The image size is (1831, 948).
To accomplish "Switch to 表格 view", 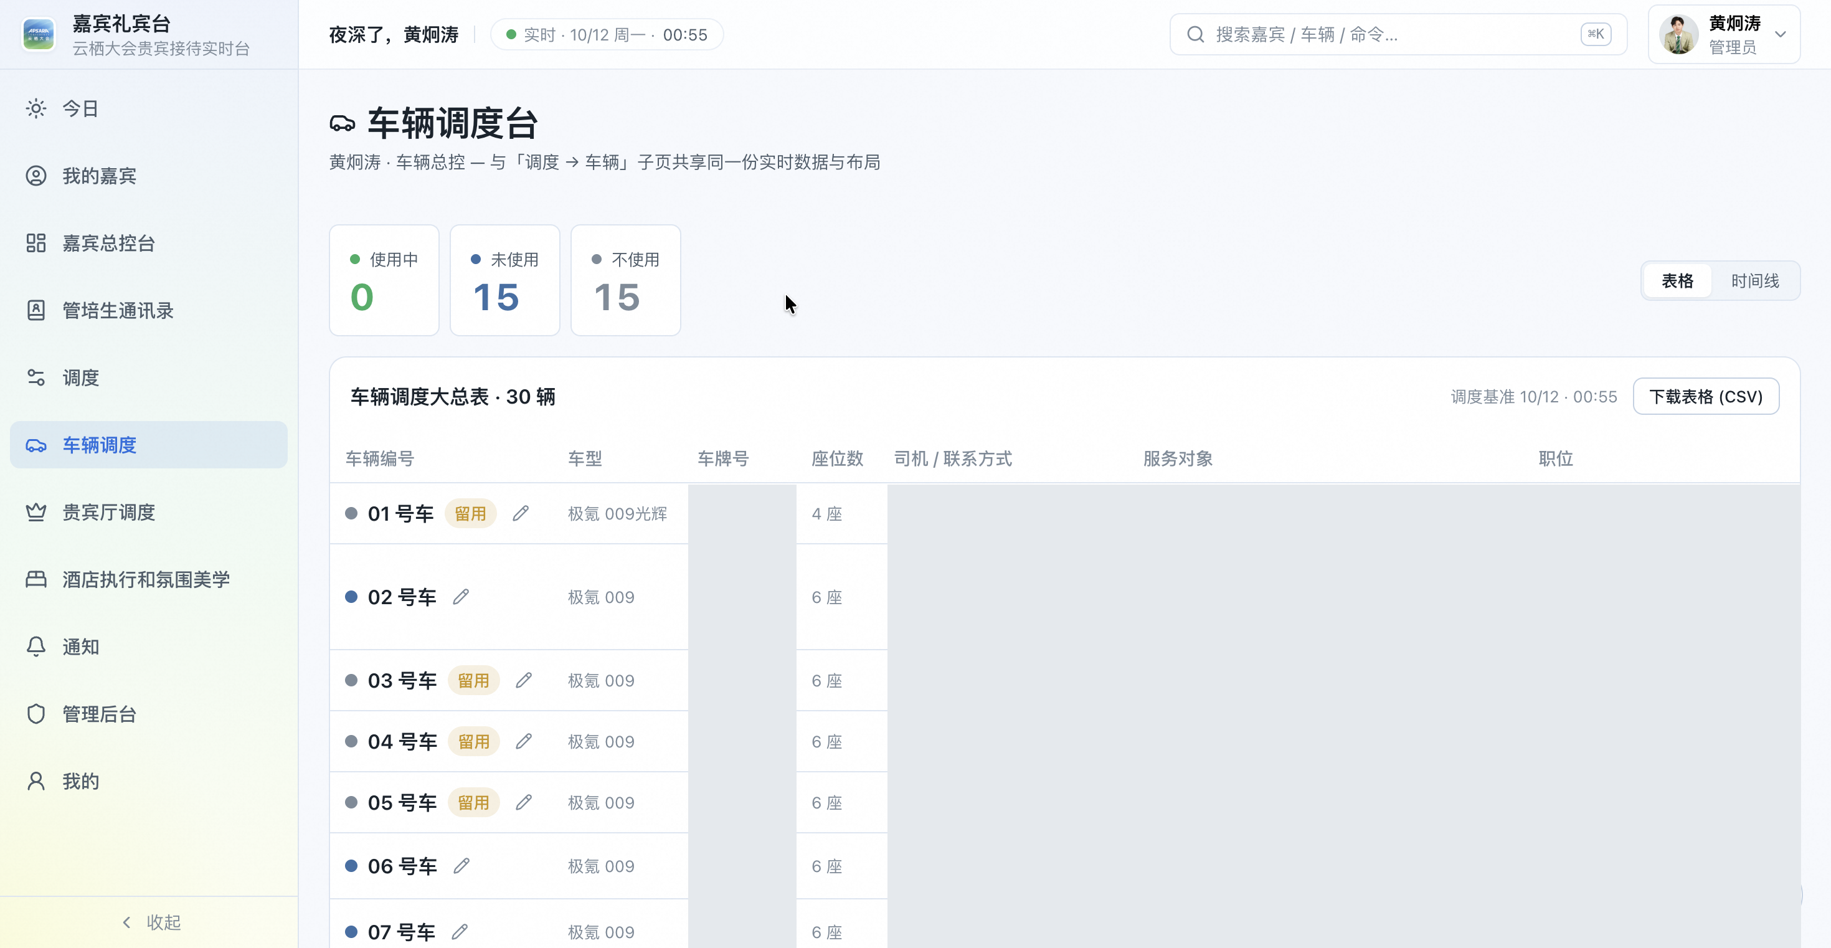I will pyautogui.click(x=1677, y=281).
